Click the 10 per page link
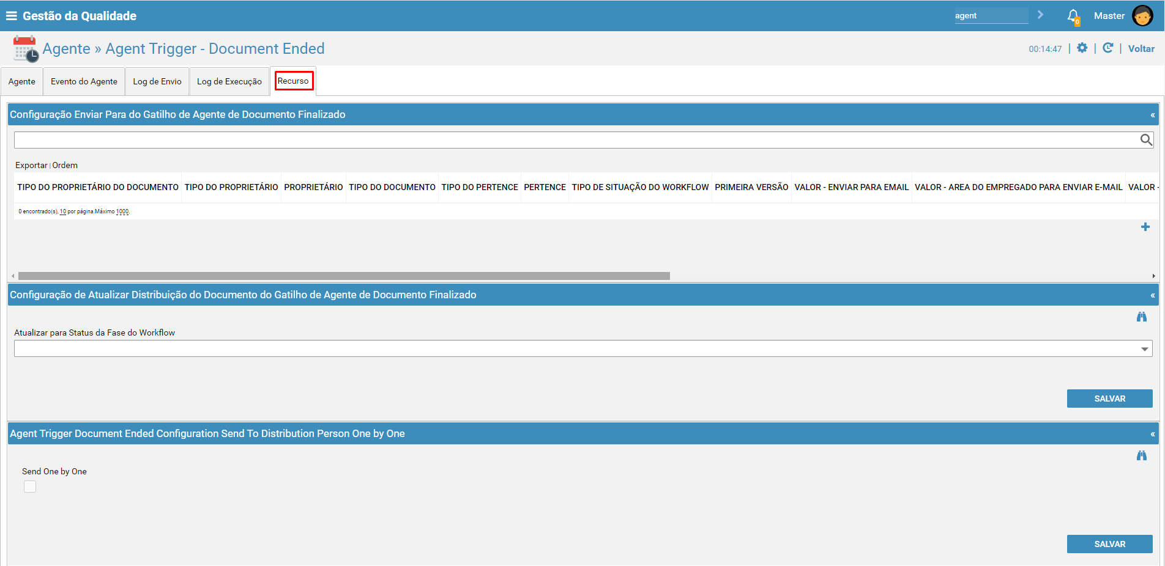1165x566 pixels. click(62, 211)
